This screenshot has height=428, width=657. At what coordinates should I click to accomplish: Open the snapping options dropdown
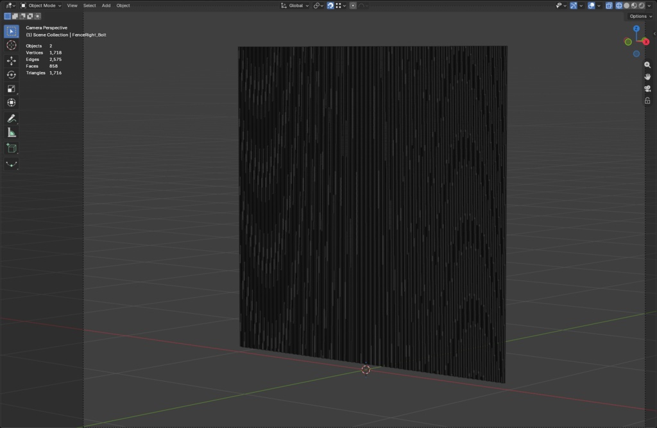tap(341, 5)
